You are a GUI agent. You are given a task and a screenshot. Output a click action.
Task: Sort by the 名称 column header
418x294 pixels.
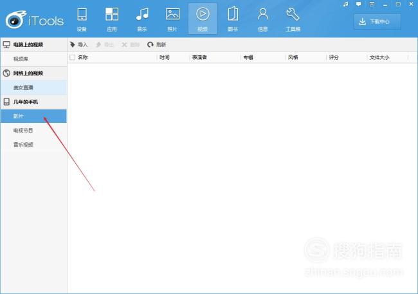(x=83, y=57)
